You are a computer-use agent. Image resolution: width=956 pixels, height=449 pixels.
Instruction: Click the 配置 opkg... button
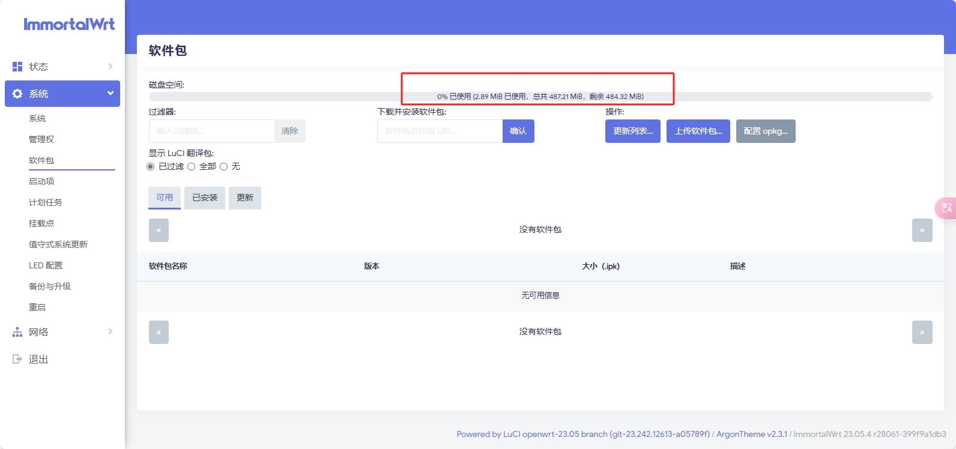coord(766,131)
